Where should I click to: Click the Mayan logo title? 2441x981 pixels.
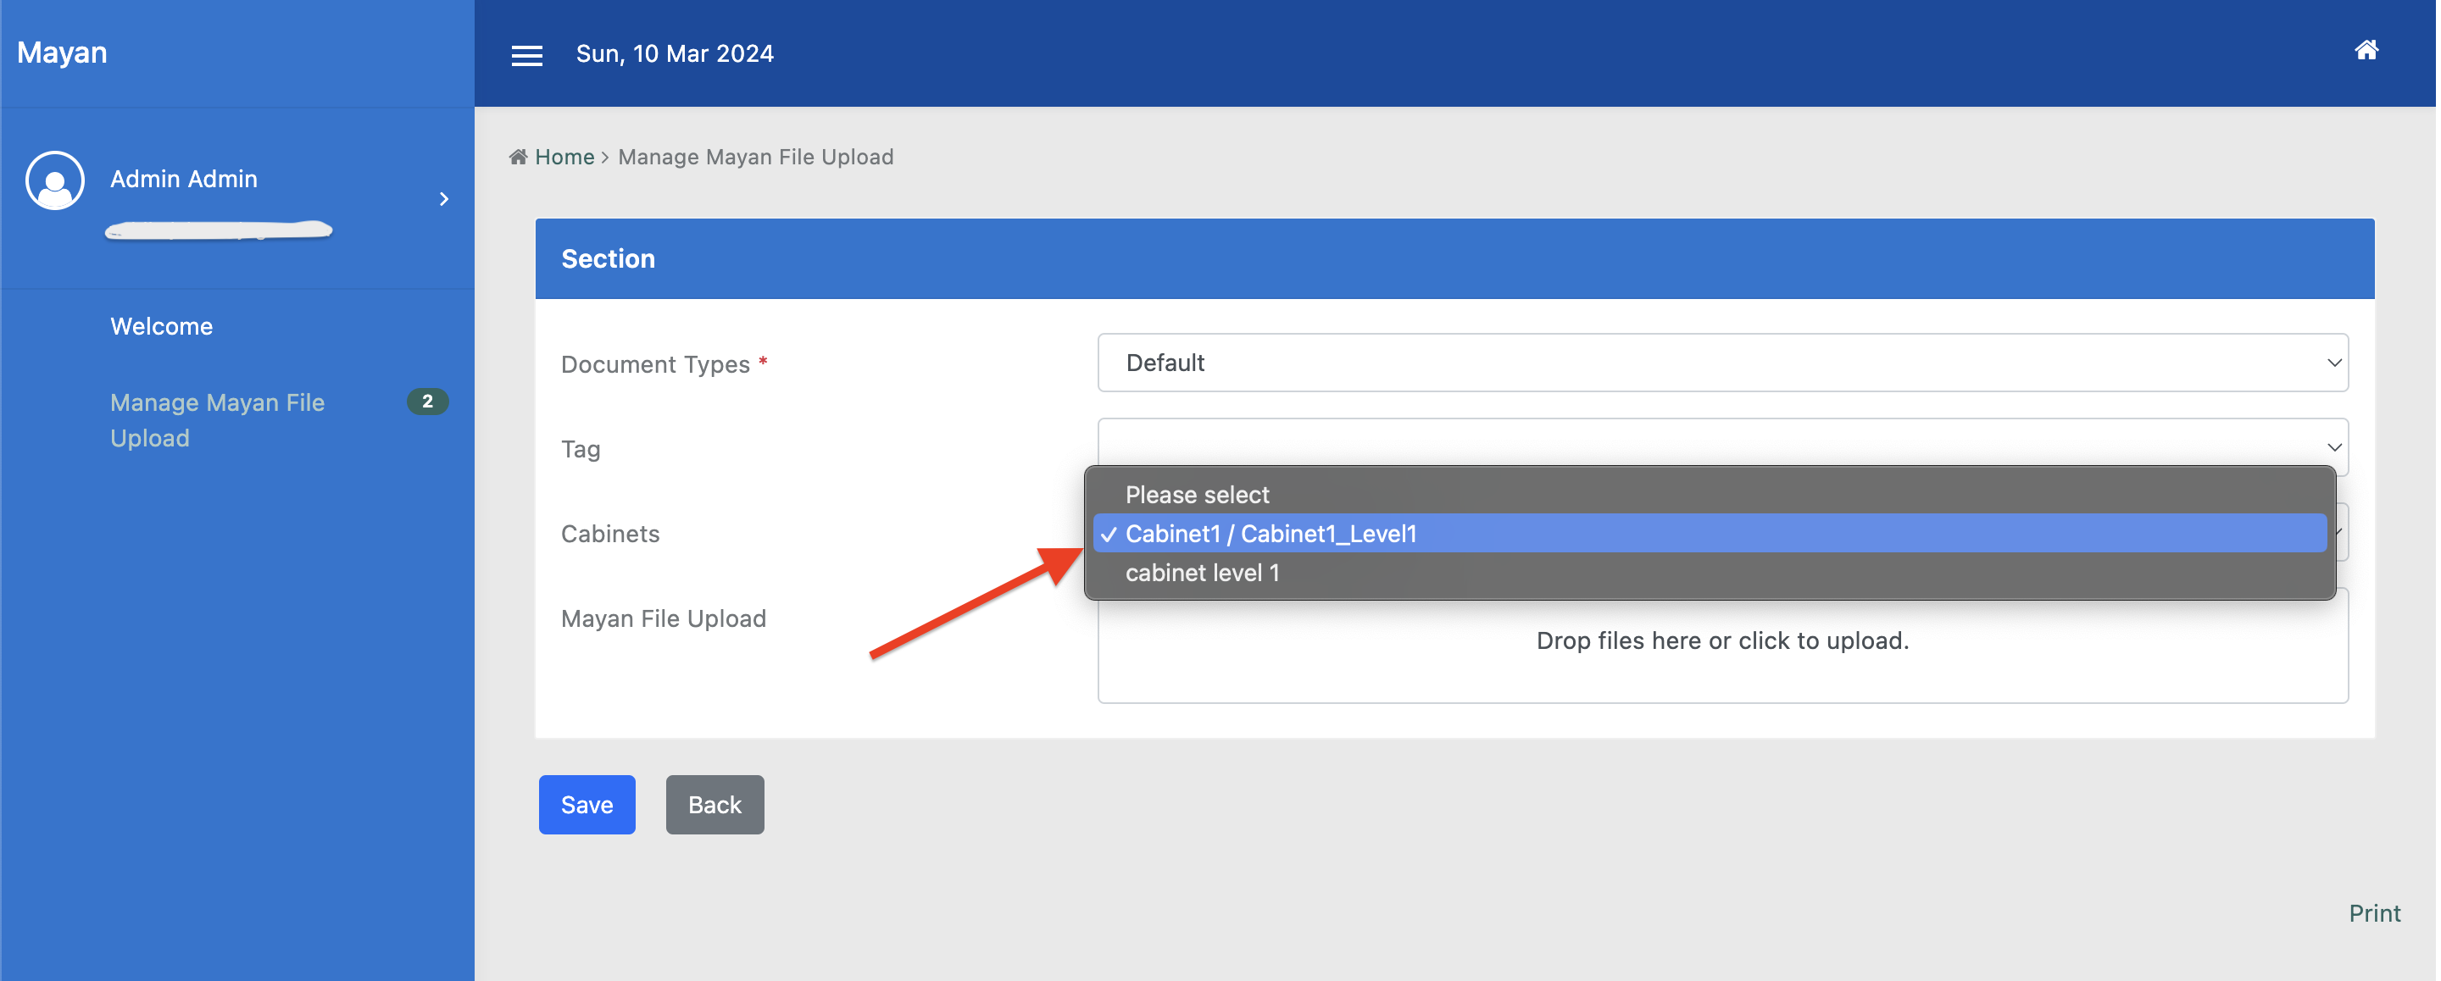(x=62, y=52)
